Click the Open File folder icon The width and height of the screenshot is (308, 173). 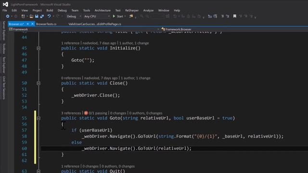pos(31,16)
